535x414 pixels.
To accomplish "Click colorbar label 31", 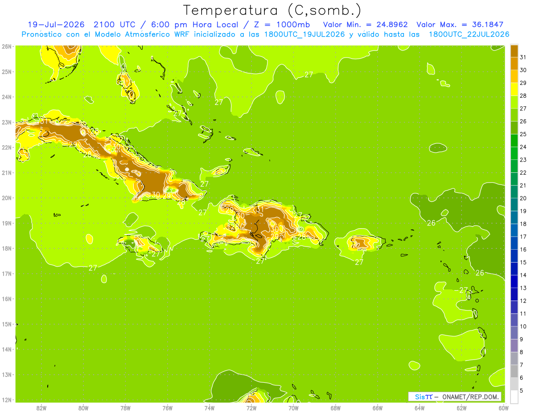I will [523, 57].
